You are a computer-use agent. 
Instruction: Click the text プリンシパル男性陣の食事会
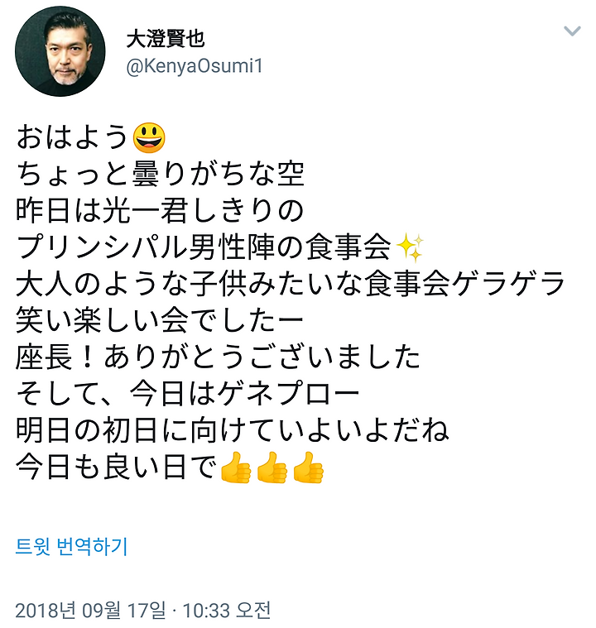(204, 247)
